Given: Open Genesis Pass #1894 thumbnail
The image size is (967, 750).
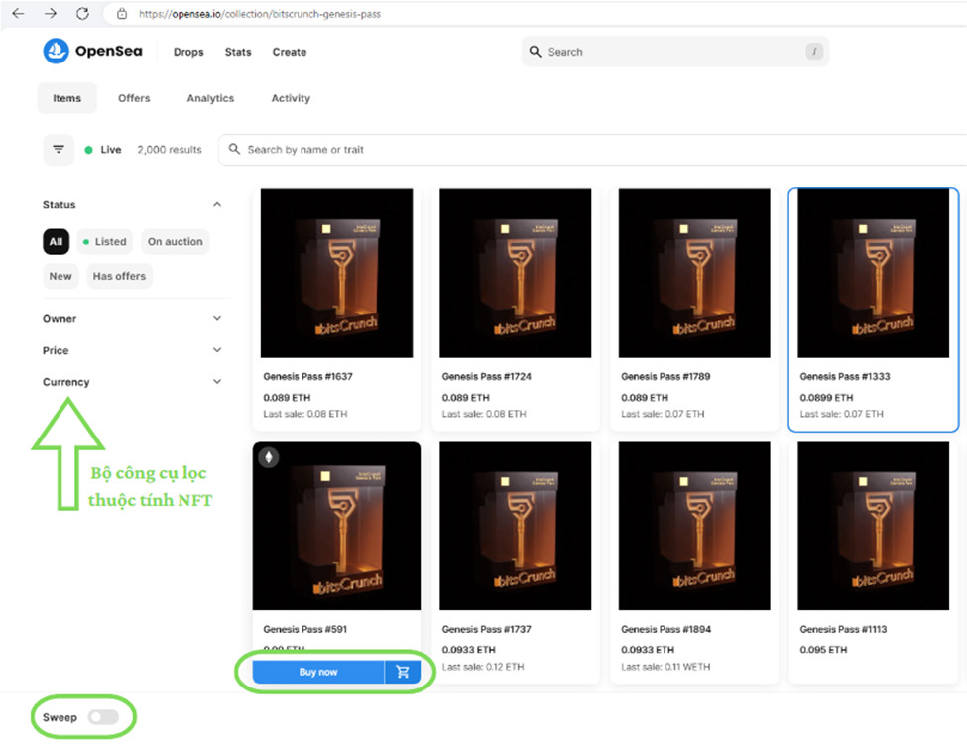Looking at the screenshot, I should coord(694,526).
